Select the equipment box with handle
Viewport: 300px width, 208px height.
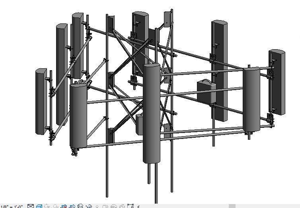206,92
